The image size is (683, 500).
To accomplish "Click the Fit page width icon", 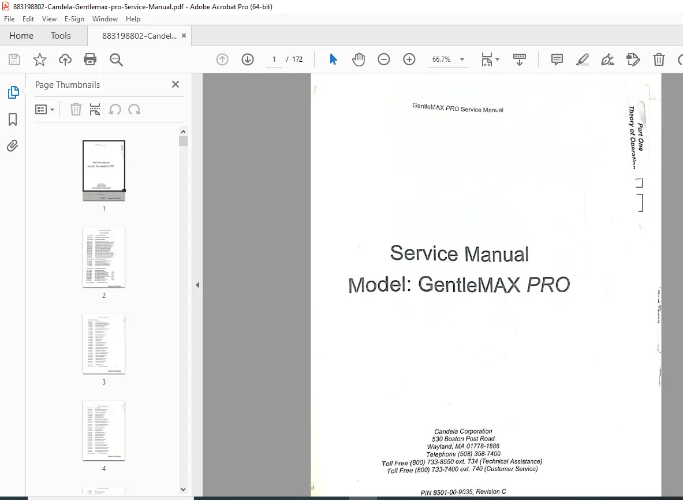I will [x=487, y=59].
